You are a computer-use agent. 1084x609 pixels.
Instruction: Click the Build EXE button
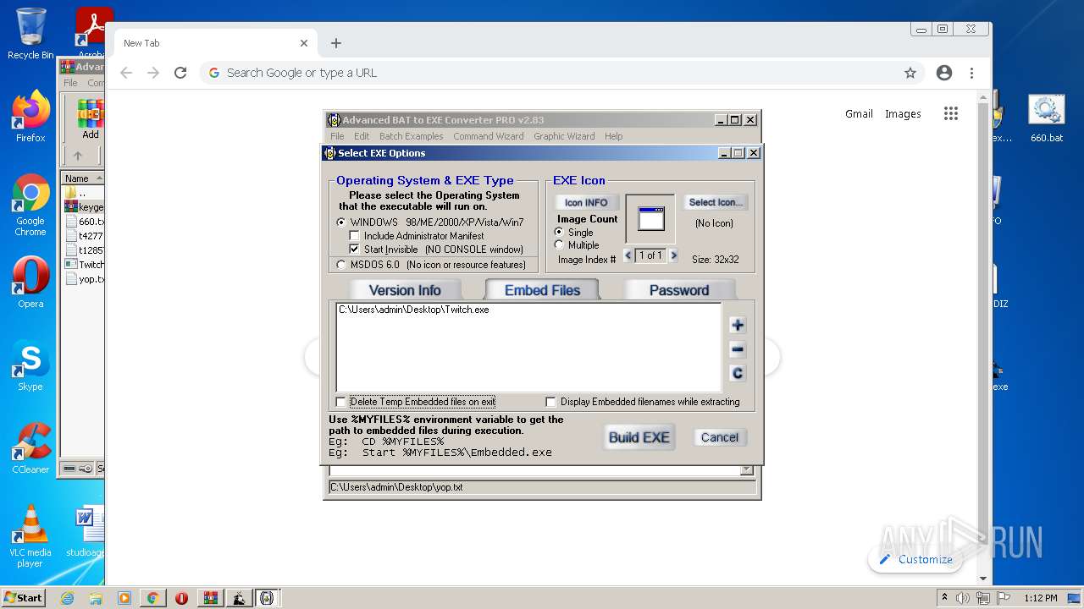click(x=639, y=437)
